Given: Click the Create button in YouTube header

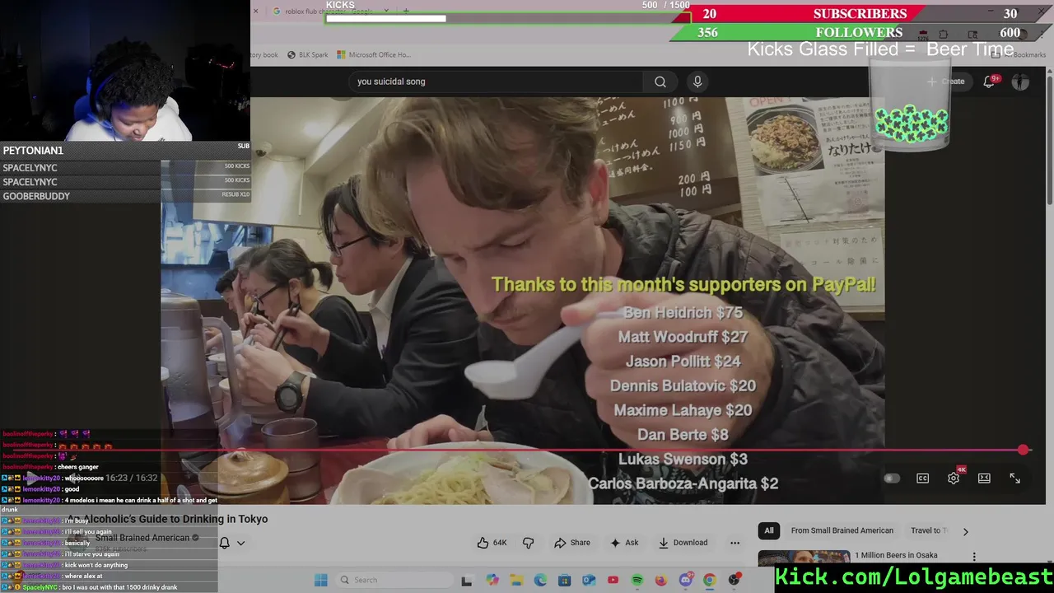Looking at the screenshot, I should (x=946, y=82).
